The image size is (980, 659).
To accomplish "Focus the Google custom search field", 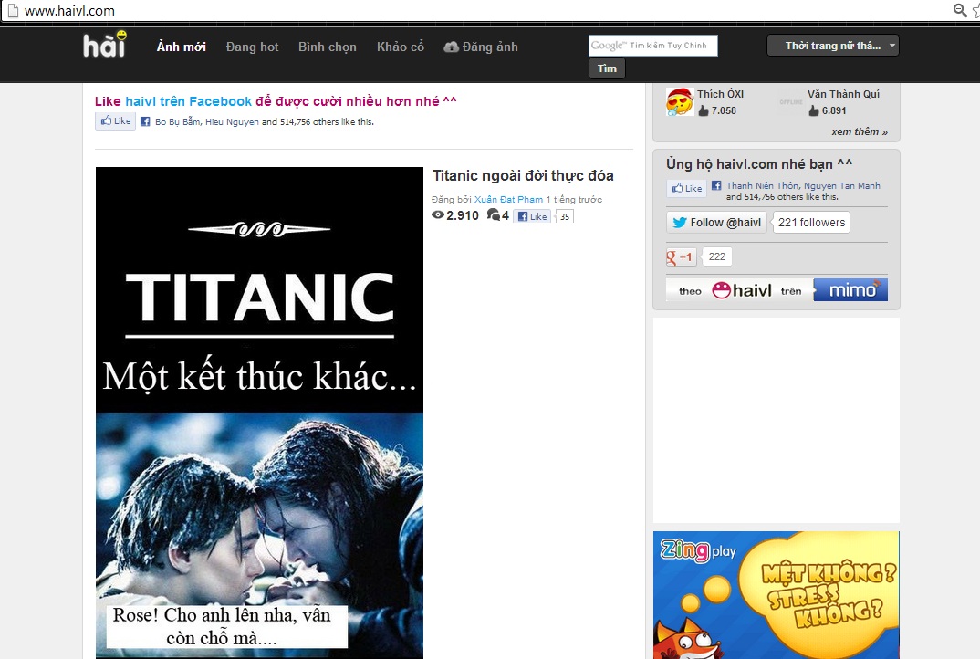I will (653, 46).
